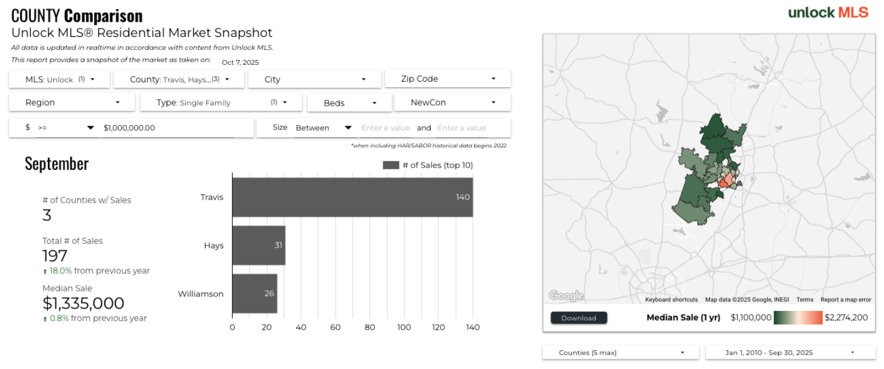The image size is (884, 369).
Task: Open the date range Jan 1, 2010 selector
Action: pyautogui.click(x=790, y=353)
